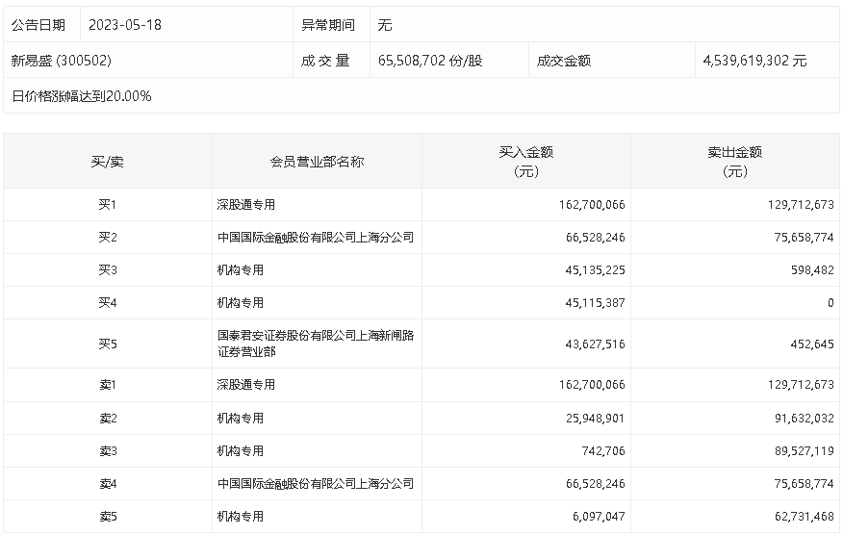Viewport: 843px width, 535px height.
Task: Click 机构专用 in the 卖2 row
Action: click(241, 418)
